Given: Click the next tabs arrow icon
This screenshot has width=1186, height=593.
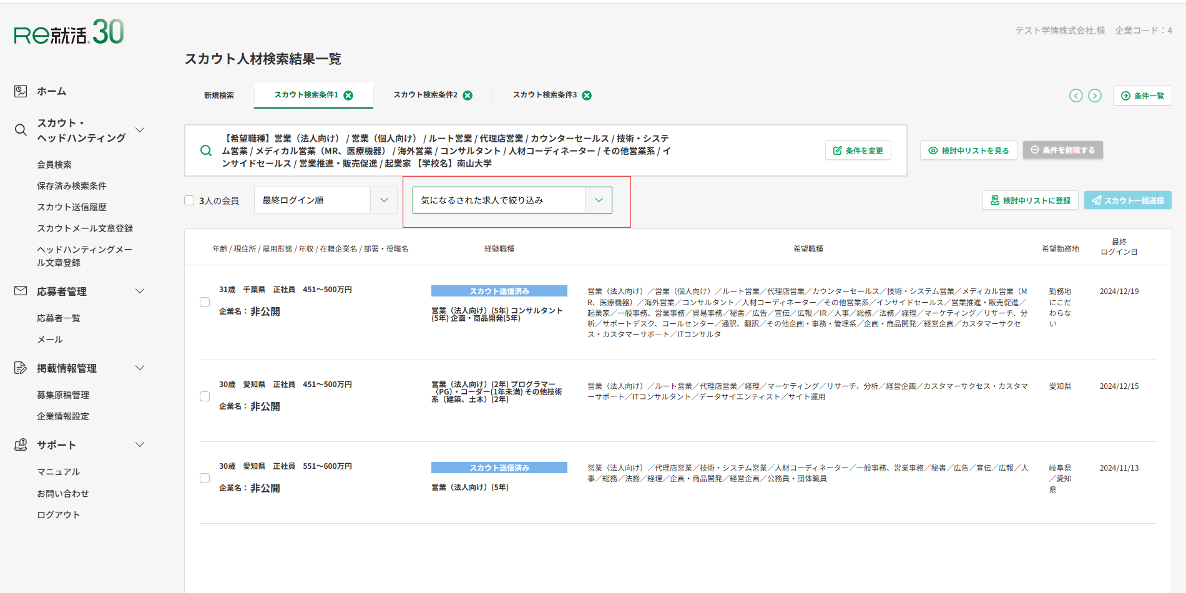Looking at the screenshot, I should [x=1095, y=96].
